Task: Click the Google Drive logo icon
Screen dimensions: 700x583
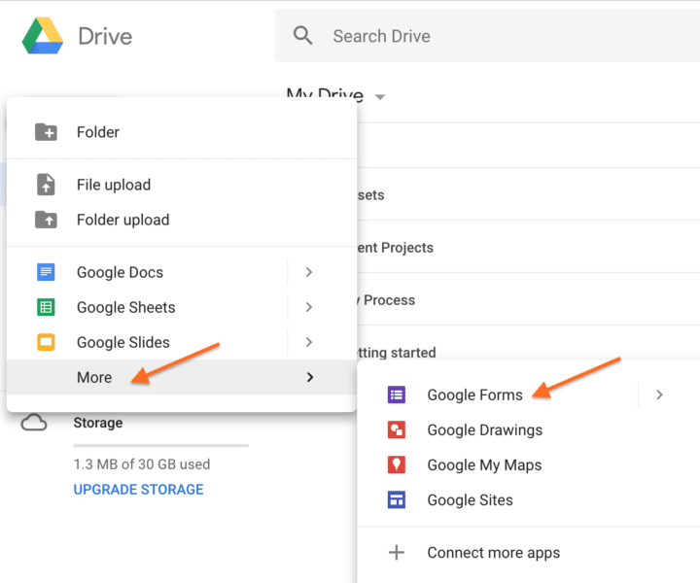Action: coord(43,36)
